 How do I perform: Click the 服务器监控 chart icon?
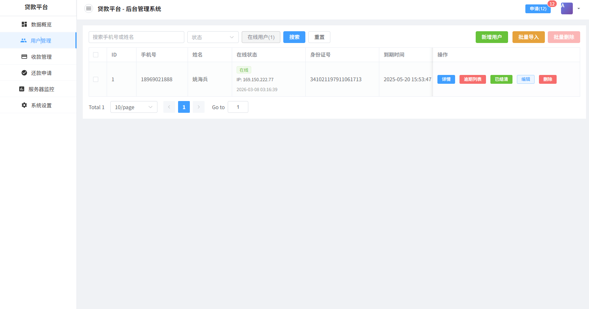click(x=22, y=89)
